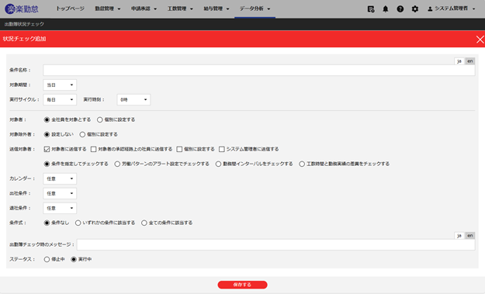
Task: Open the 退社条件 dropdown
Action: [60, 209]
